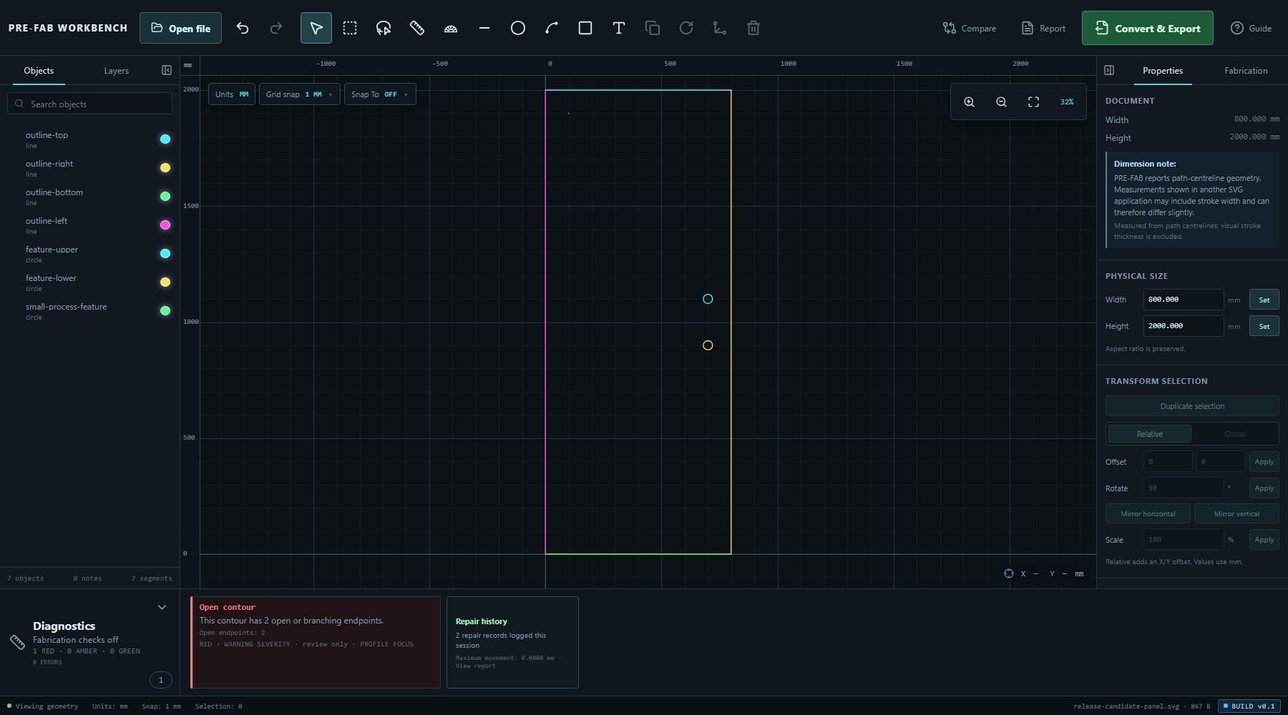Select the circle drawing tool

[518, 28]
